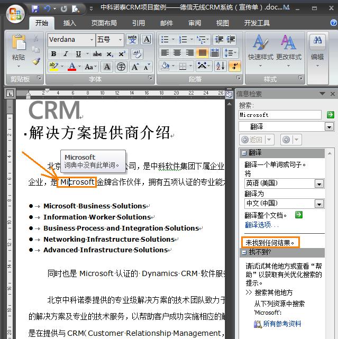
Task: Click 所有参考资料 all reference link
Action: tap(282, 324)
